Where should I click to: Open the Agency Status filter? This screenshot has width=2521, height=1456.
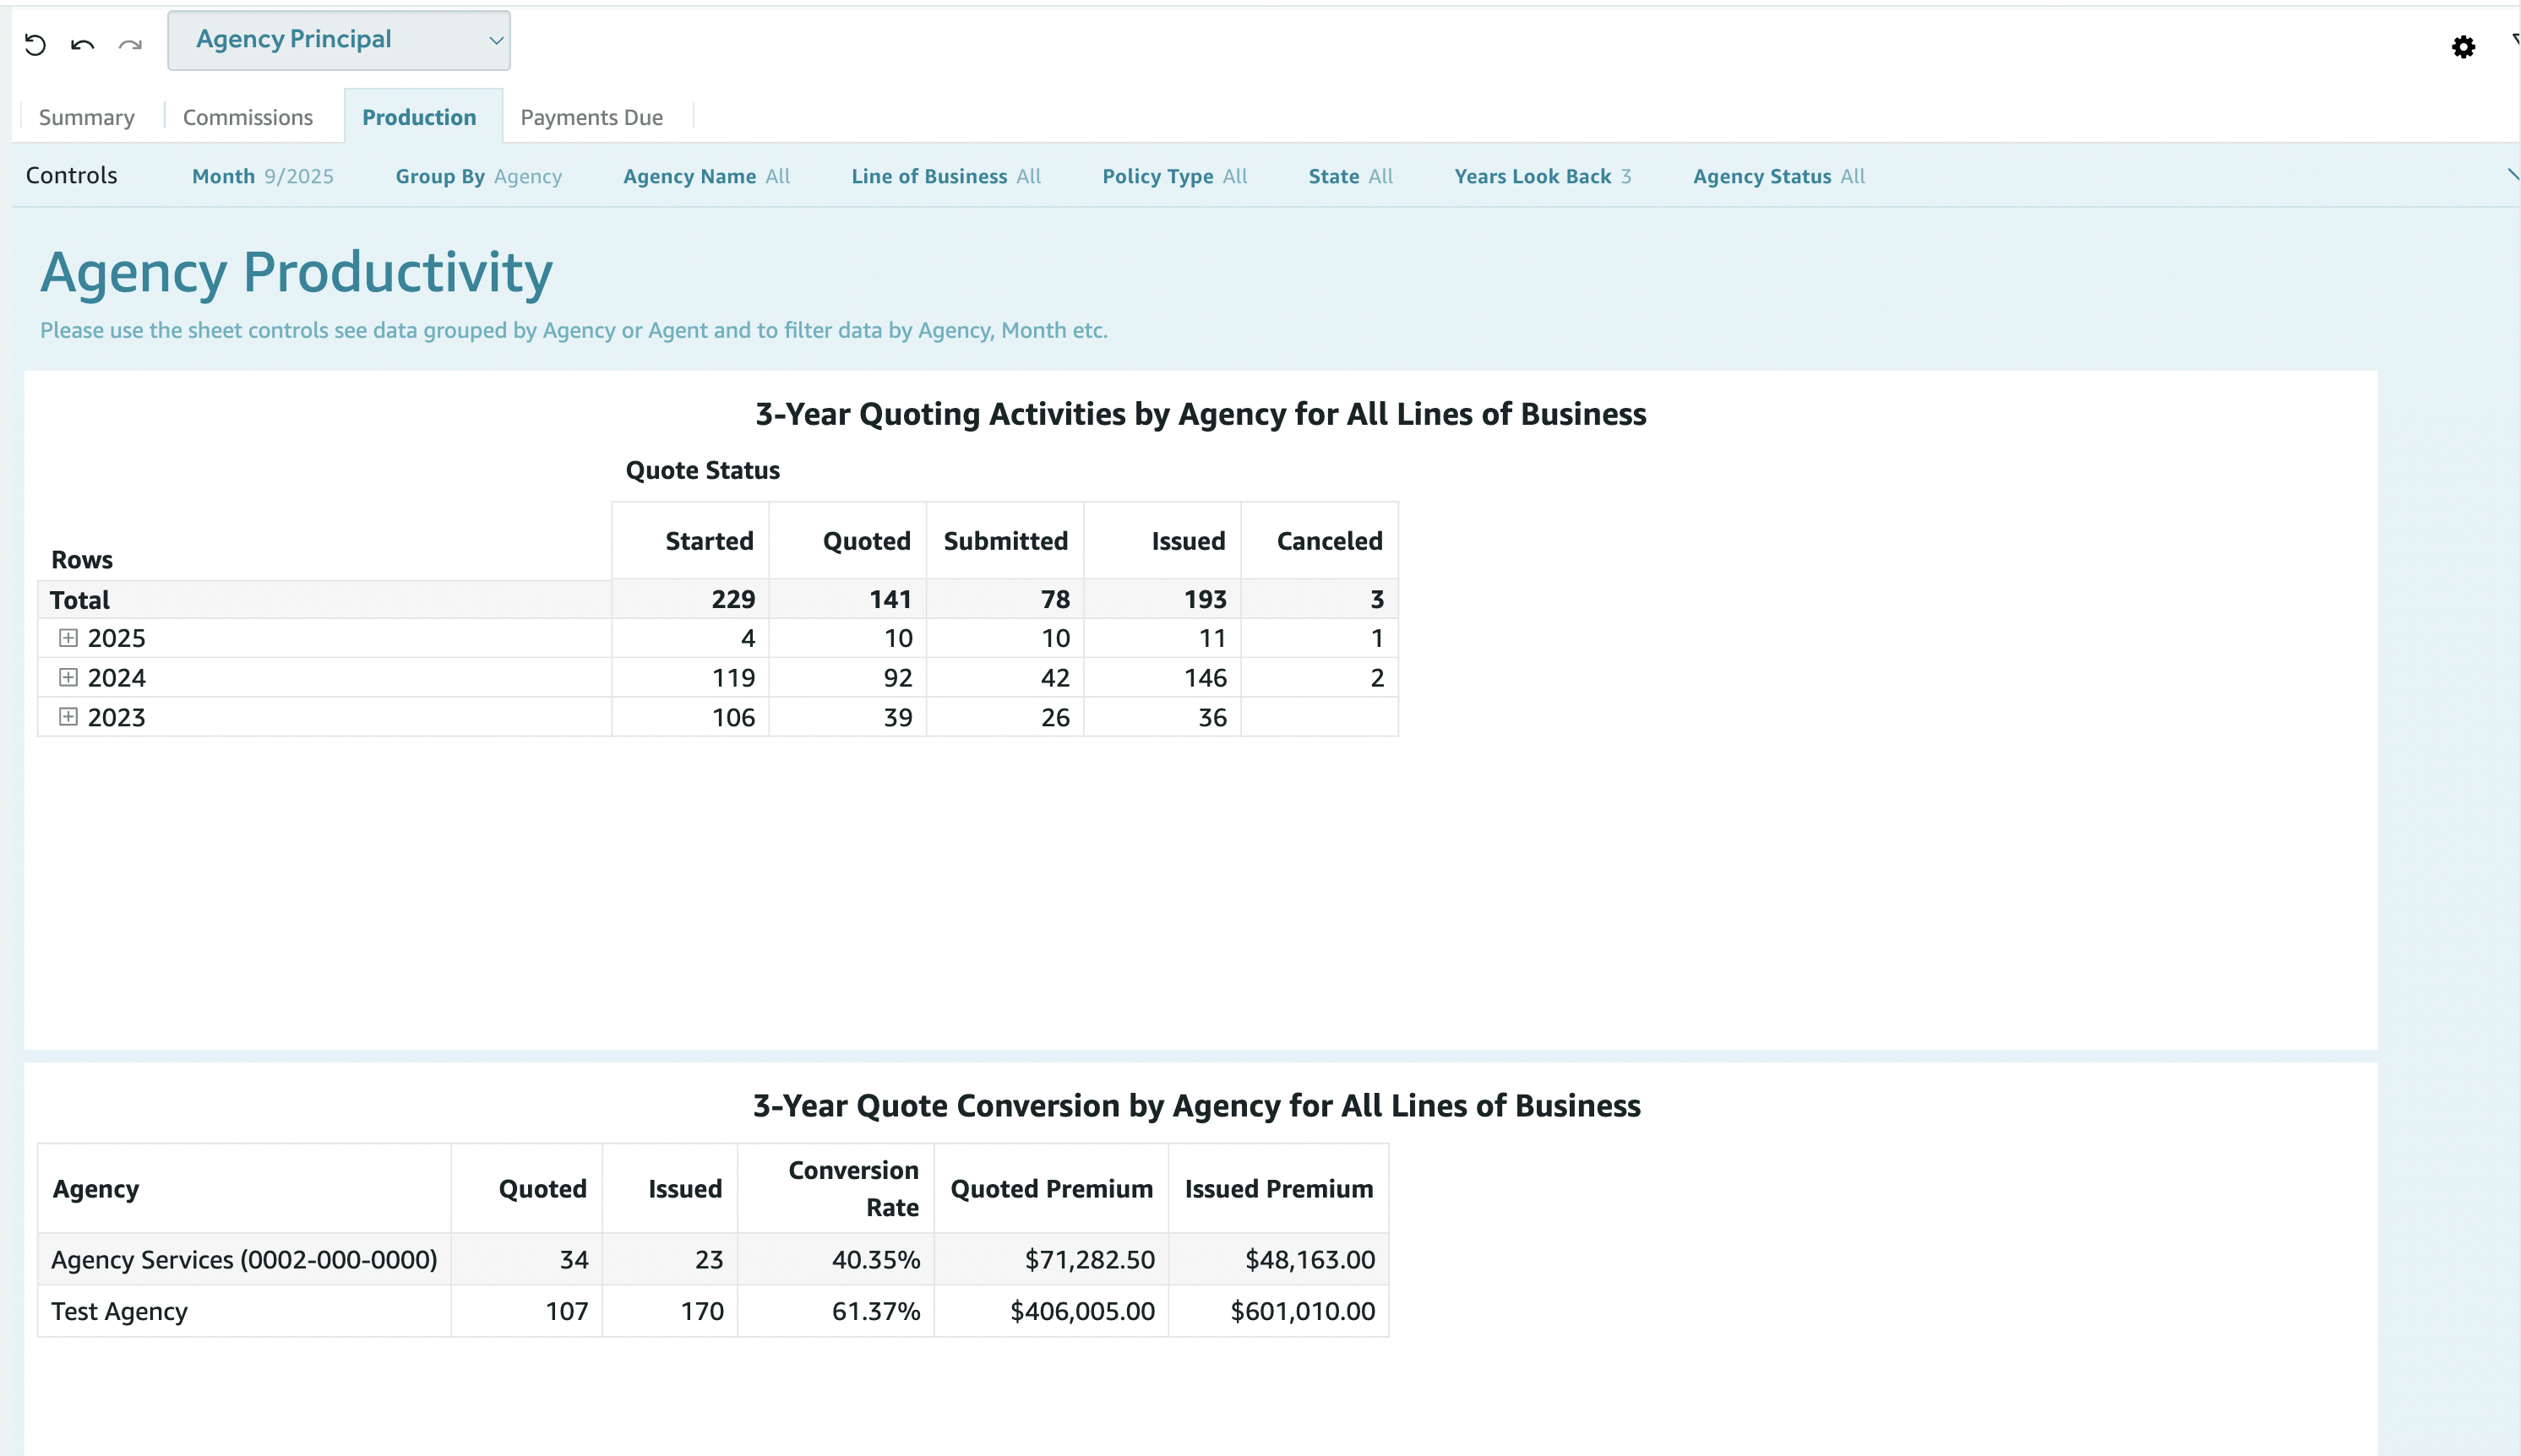[1778, 177]
